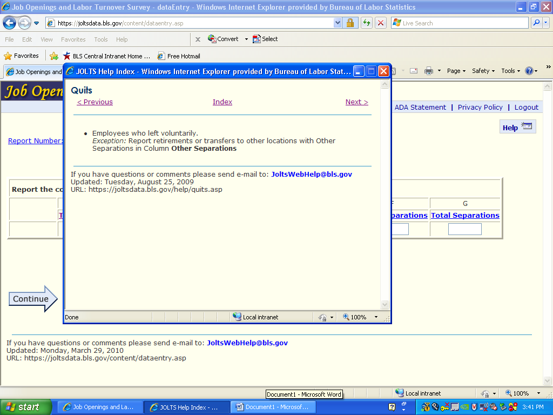
Task: Click the Live Search magnifier icon
Action: (x=536, y=23)
